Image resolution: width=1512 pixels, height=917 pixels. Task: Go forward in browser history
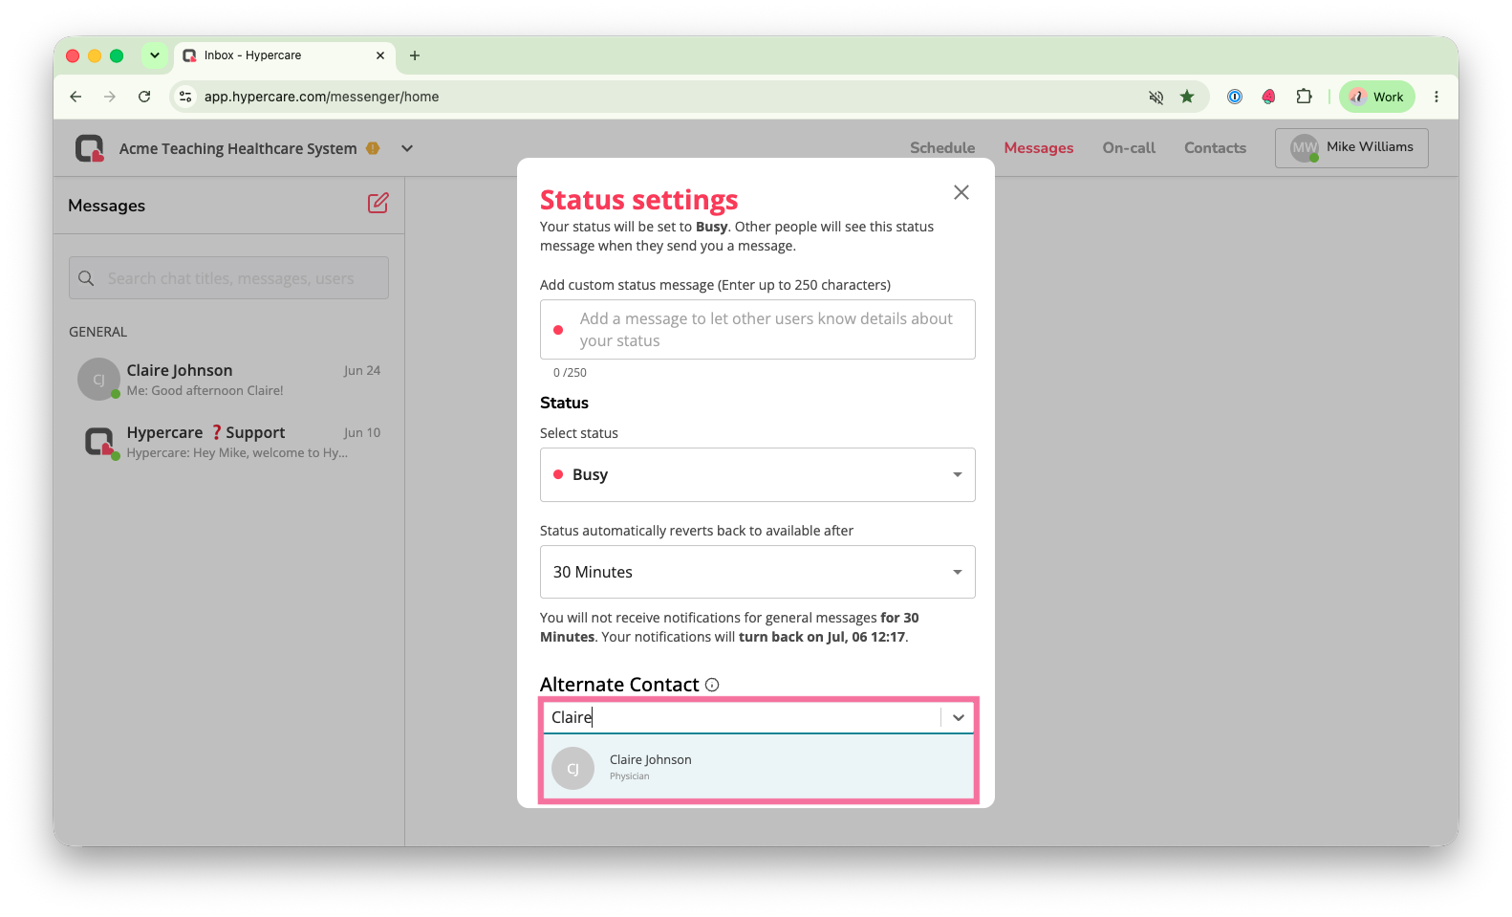coord(110,97)
